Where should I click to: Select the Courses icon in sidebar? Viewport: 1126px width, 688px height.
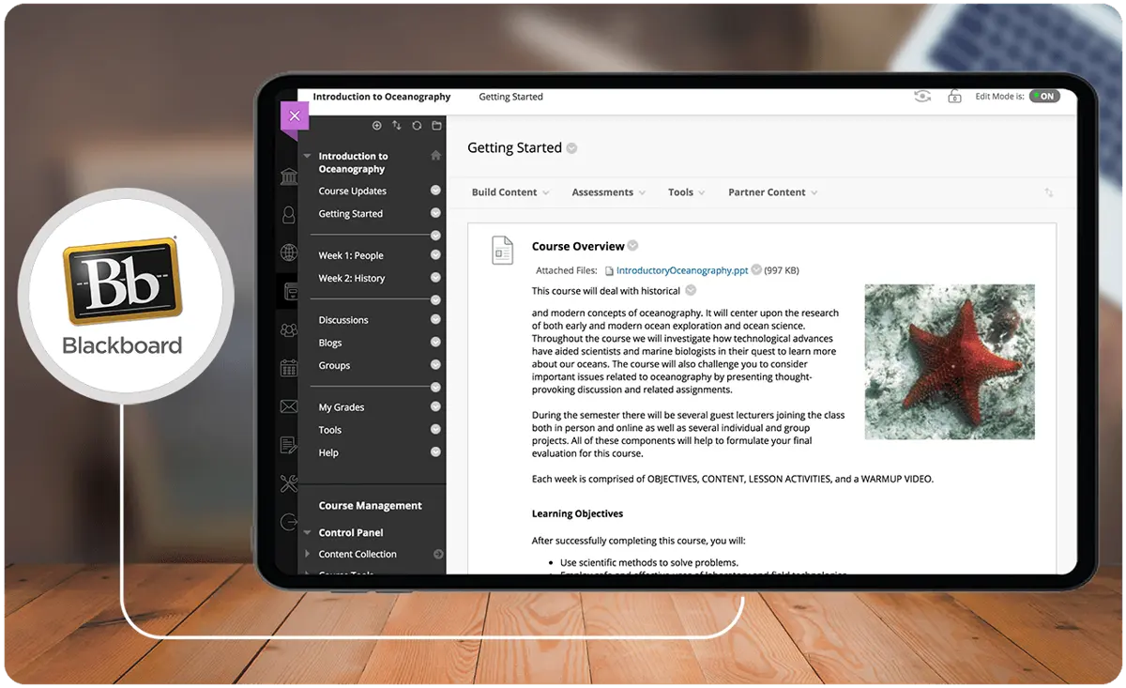pos(291,292)
